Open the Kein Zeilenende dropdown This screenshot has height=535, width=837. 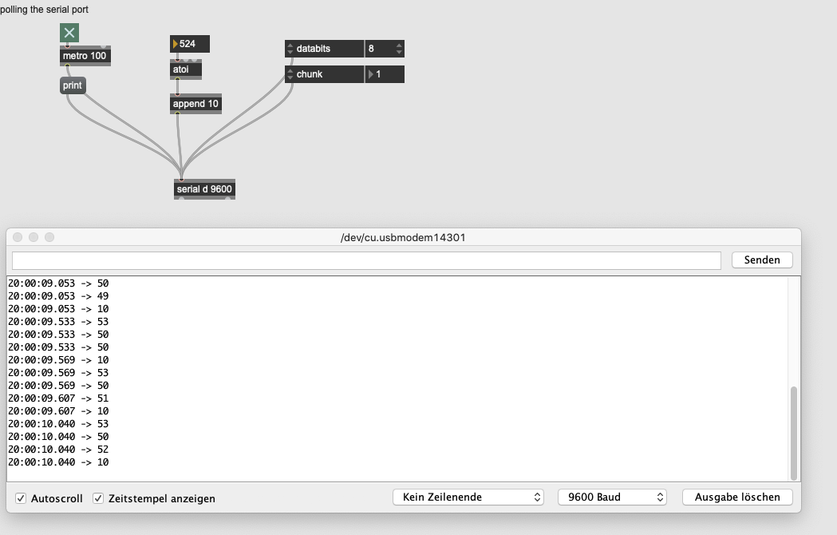(x=468, y=497)
